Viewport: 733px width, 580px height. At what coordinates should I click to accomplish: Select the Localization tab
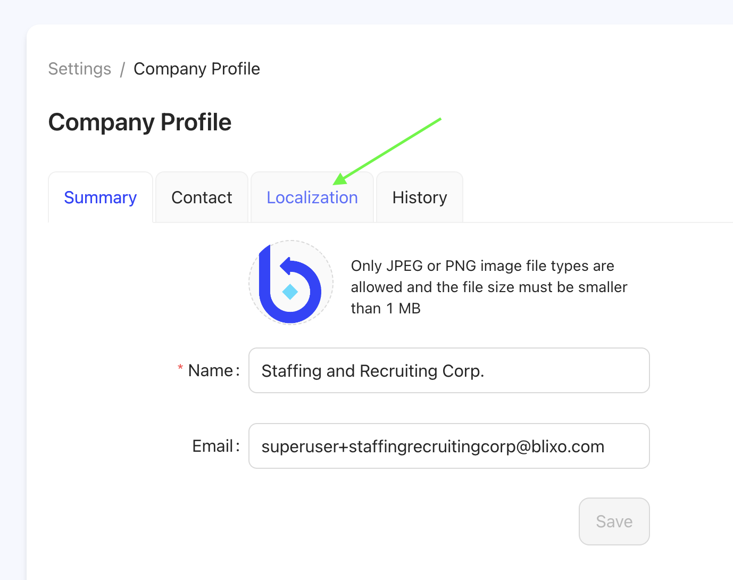pyautogui.click(x=312, y=197)
